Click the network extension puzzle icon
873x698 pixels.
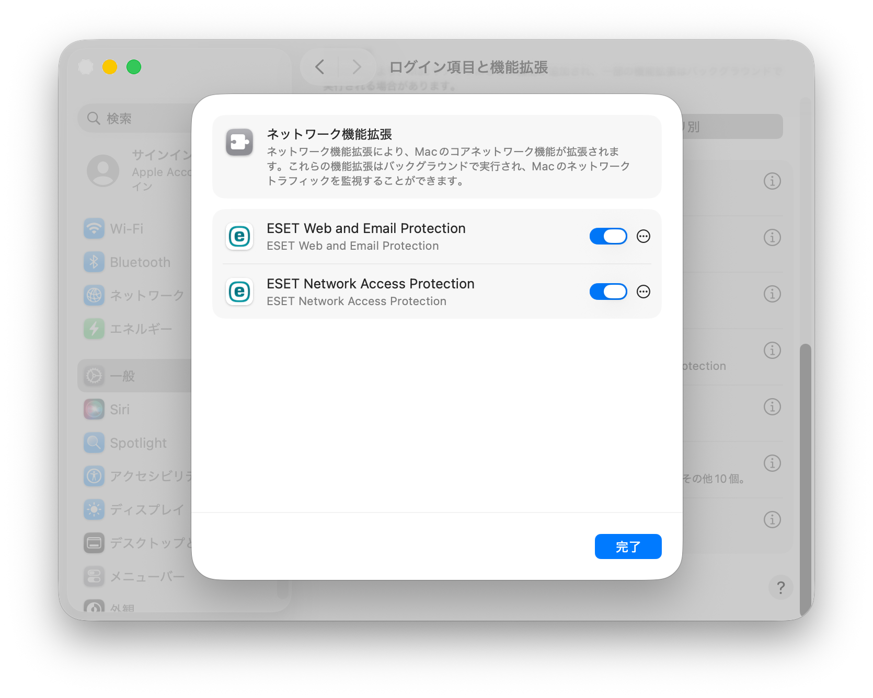coord(239,142)
